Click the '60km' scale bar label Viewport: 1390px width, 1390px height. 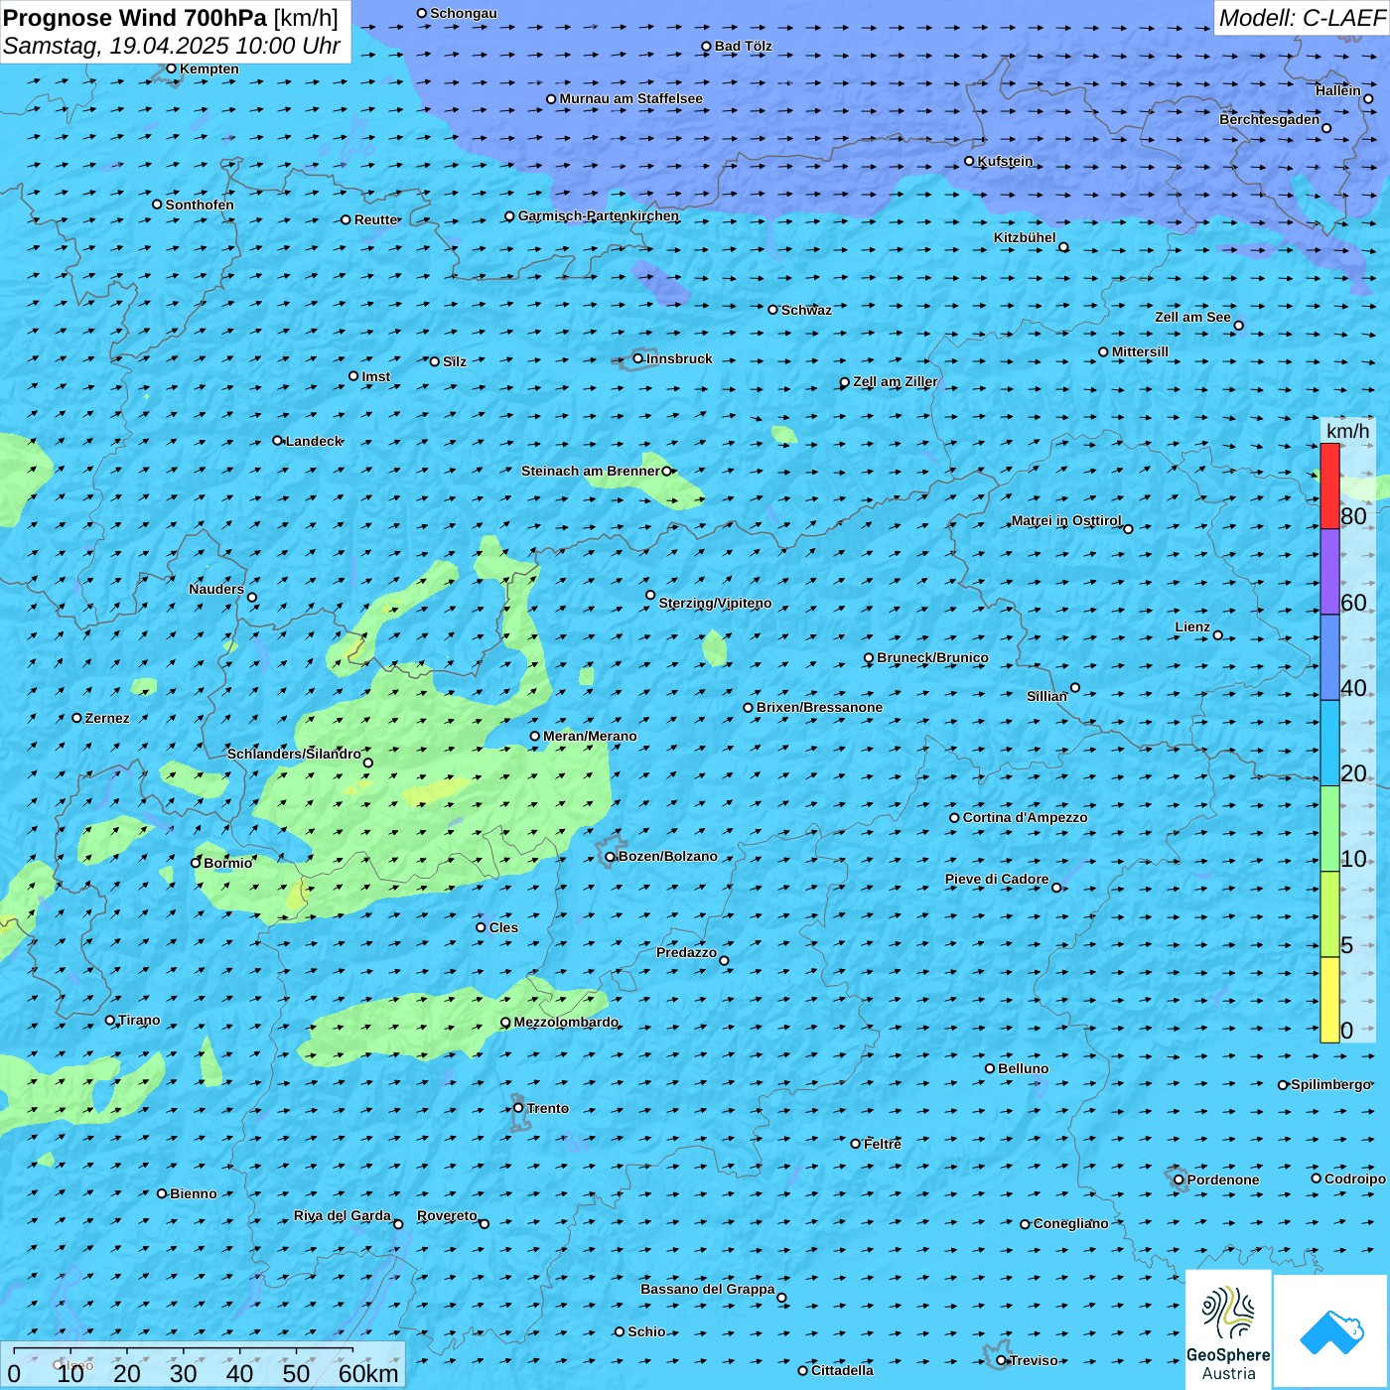pyautogui.click(x=368, y=1373)
